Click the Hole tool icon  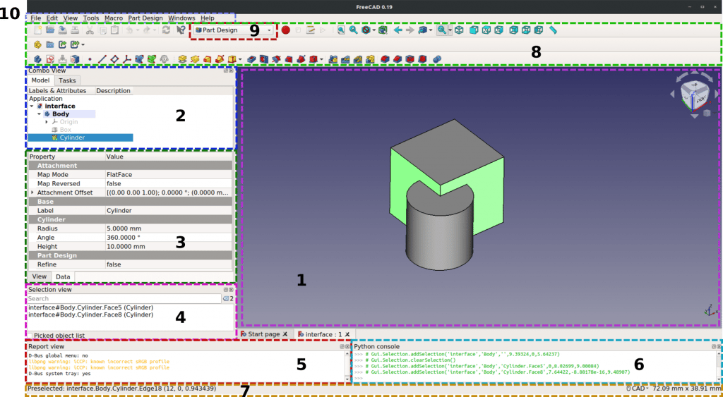coord(264,59)
